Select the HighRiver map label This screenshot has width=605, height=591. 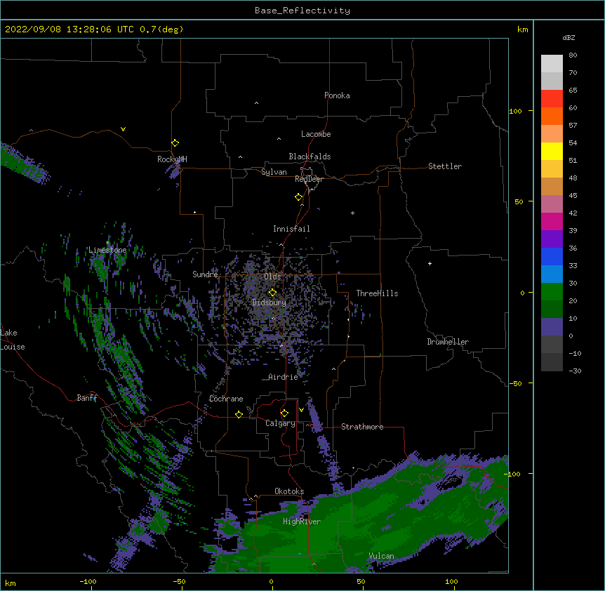[x=302, y=522]
